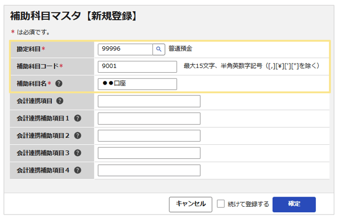The width and height of the screenshot is (337, 217).
Task: Focus the 会計連携補助項目2 input field
Action: coord(149,136)
